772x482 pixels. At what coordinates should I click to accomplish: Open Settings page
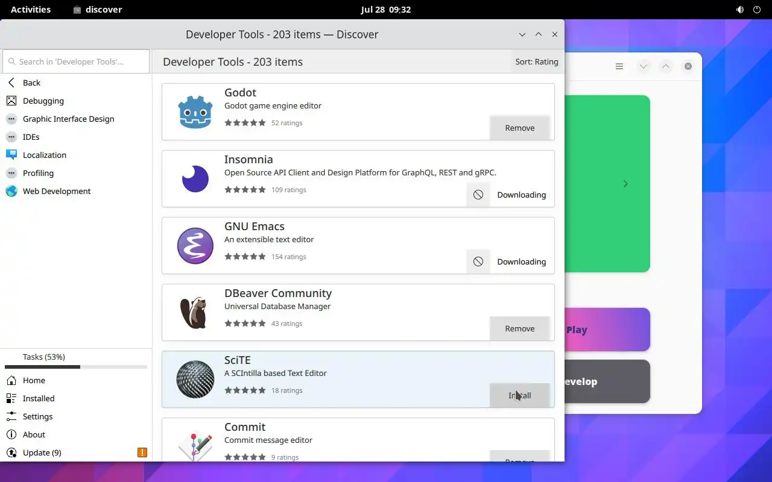76,416
